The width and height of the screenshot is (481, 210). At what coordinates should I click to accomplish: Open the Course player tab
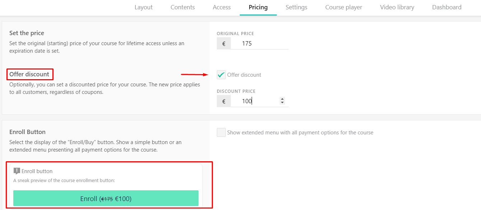(343, 7)
